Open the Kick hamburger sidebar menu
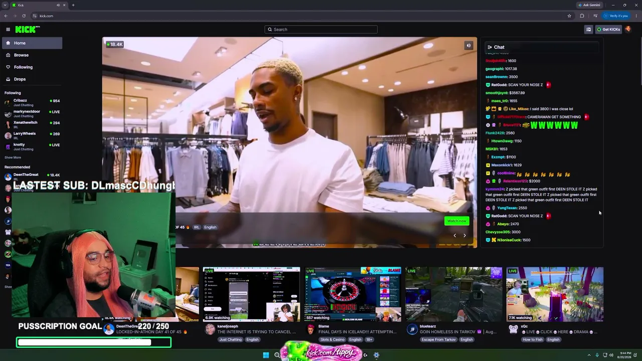642x361 pixels. coord(8,30)
